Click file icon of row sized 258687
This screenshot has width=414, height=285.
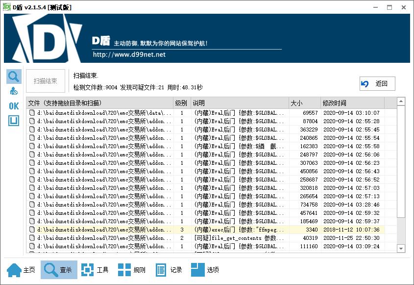tap(32, 180)
